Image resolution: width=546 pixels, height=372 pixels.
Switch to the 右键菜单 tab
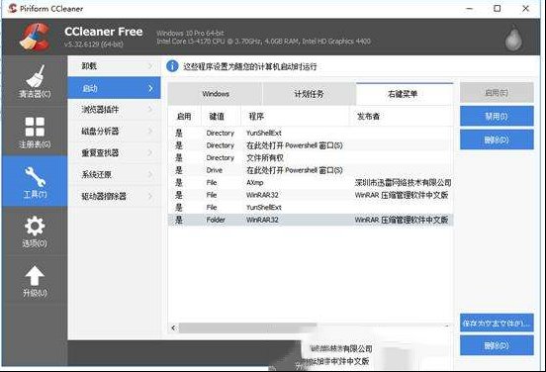pyautogui.click(x=405, y=94)
